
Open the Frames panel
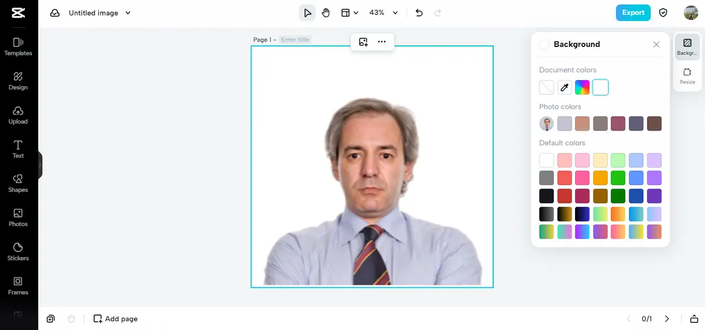coord(18,286)
